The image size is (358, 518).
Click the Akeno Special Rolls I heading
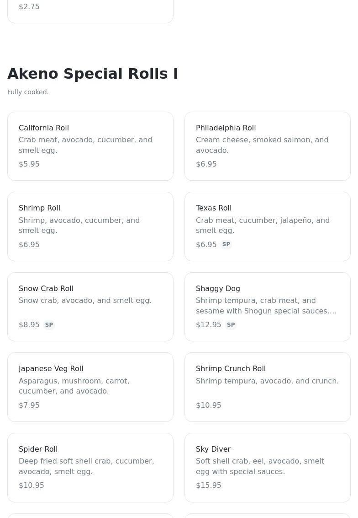[93, 74]
